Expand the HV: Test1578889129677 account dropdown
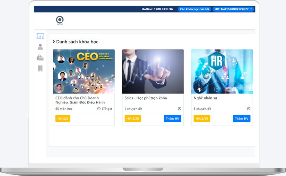Viewport: 286px width, 176px height. click(x=233, y=9)
